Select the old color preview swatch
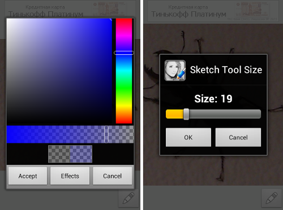The width and height of the screenshot is (283, 210). (x=59, y=154)
